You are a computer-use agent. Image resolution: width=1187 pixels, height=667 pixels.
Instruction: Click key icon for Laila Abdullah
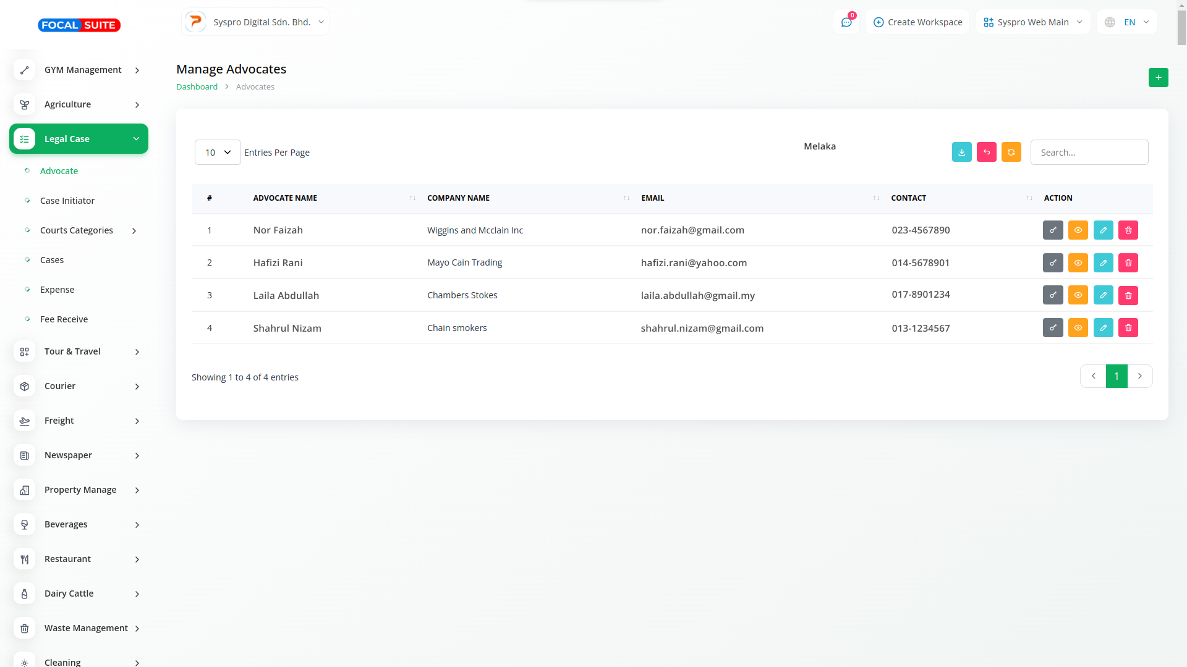coord(1052,295)
